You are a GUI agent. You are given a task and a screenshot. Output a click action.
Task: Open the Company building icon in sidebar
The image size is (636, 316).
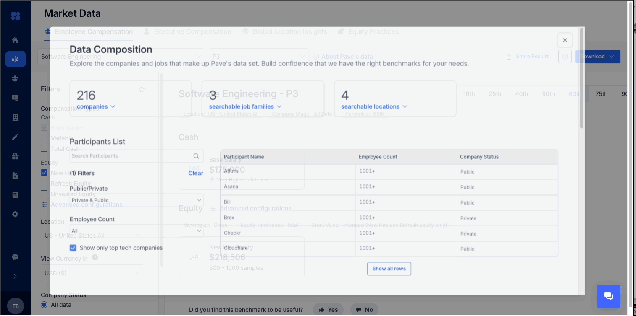(x=15, y=117)
